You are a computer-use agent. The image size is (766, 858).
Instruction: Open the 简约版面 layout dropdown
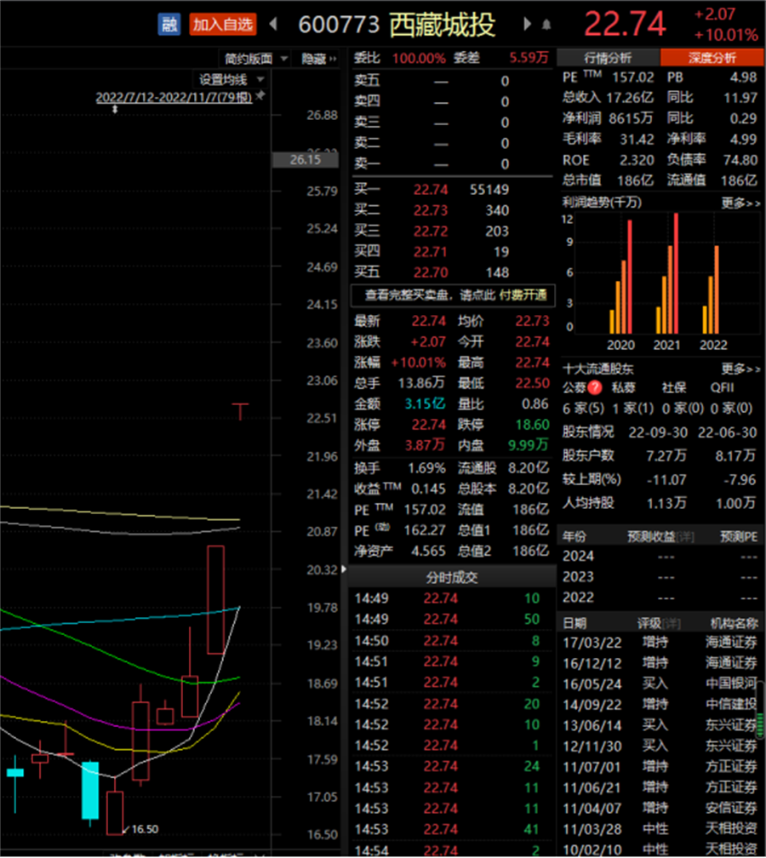pos(256,59)
